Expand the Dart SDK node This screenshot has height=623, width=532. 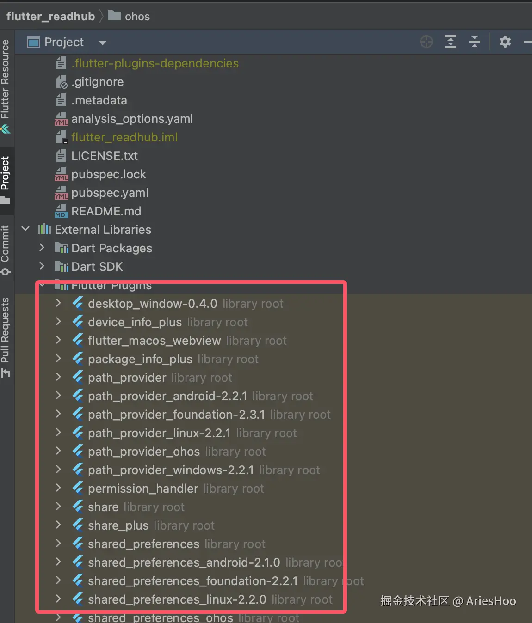[42, 266]
